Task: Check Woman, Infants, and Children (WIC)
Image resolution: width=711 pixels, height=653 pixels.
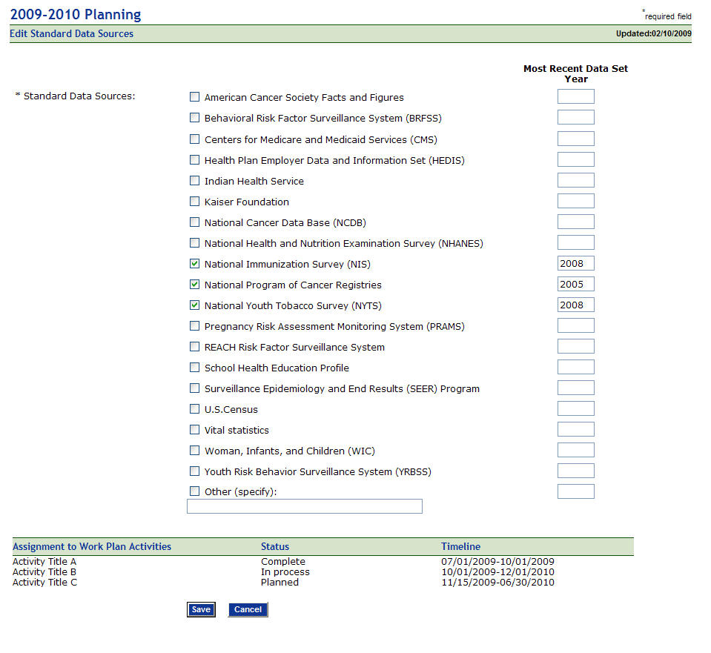Action: point(194,451)
